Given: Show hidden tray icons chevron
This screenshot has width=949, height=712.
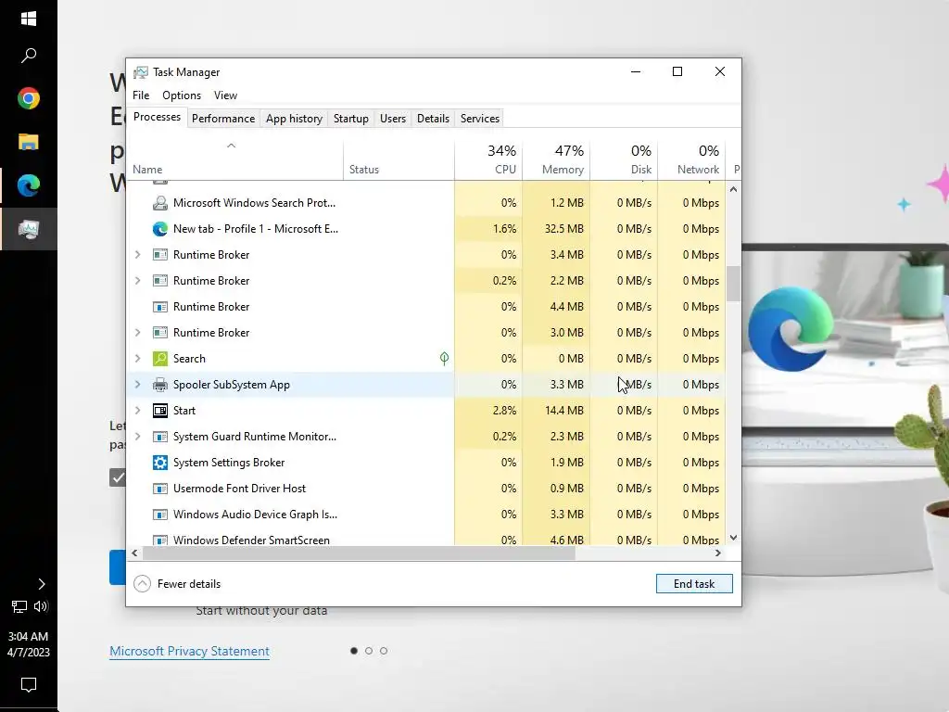Looking at the screenshot, I should (41, 584).
